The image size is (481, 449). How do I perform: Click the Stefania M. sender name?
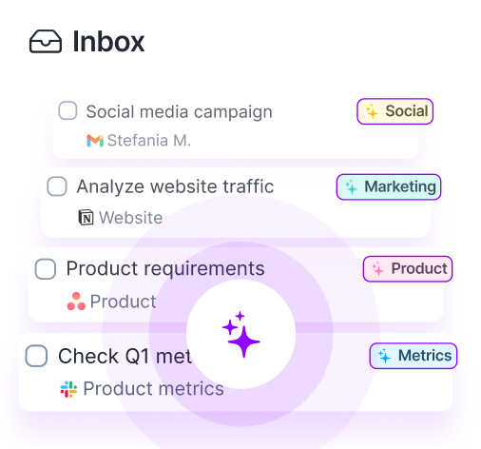149,141
